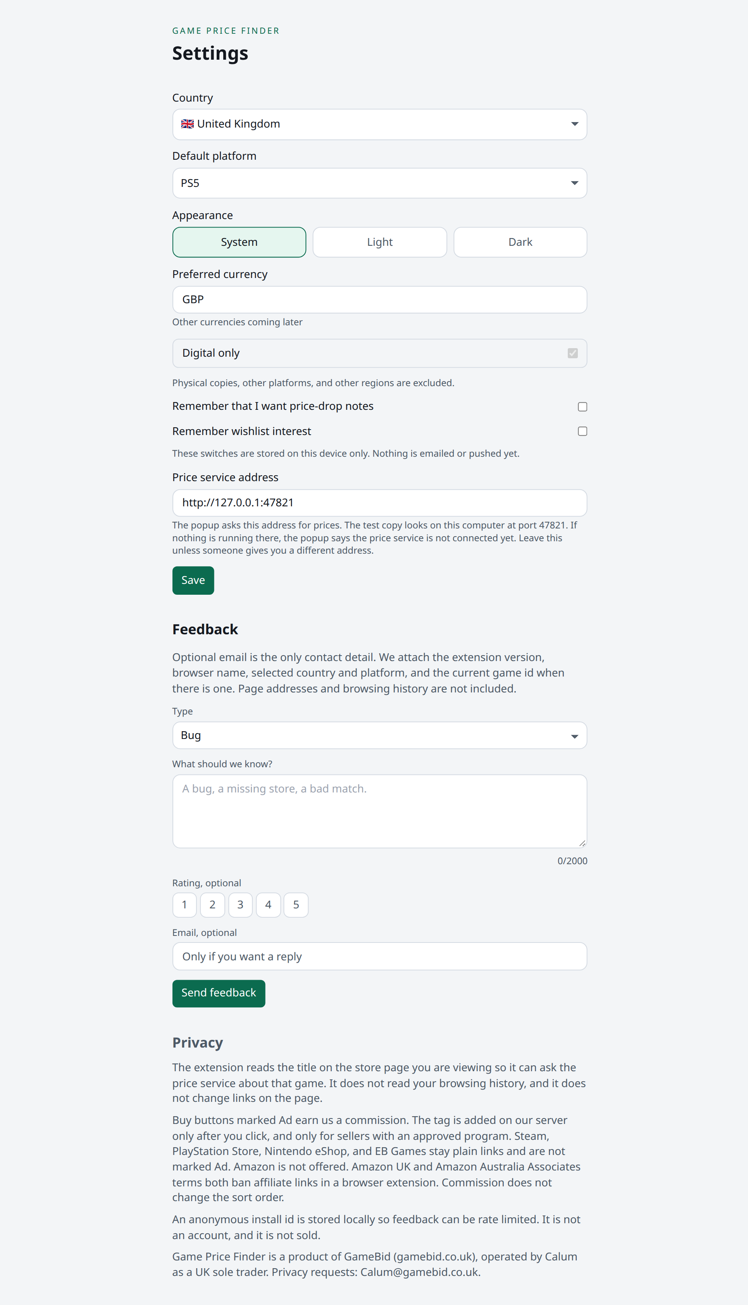
Task: Choose the rating 5 button
Action: [296, 905]
